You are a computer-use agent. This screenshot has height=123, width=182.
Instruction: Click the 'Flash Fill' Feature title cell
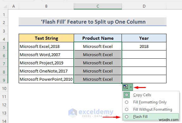[x=92, y=22]
